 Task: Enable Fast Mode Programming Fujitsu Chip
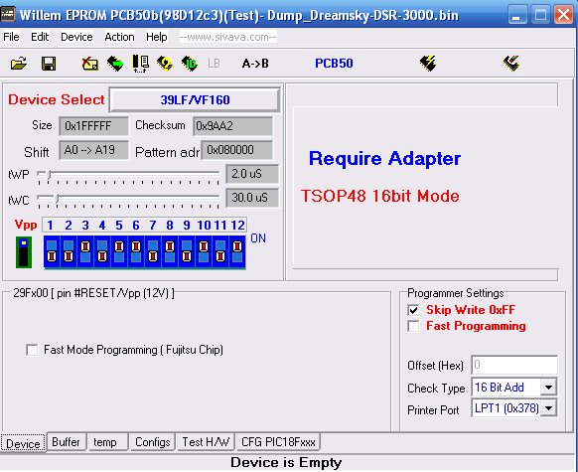[x=32, y=350]
